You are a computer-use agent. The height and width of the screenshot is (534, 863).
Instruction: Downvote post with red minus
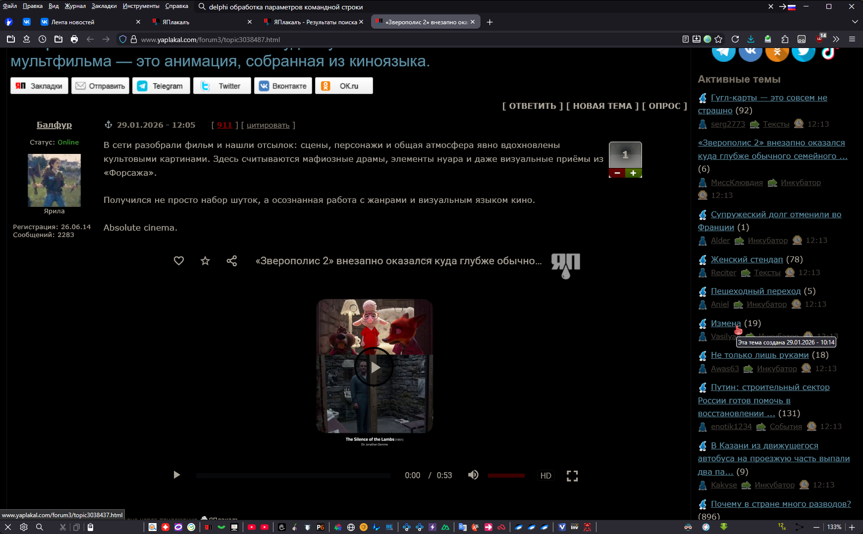tap(617, 173)
